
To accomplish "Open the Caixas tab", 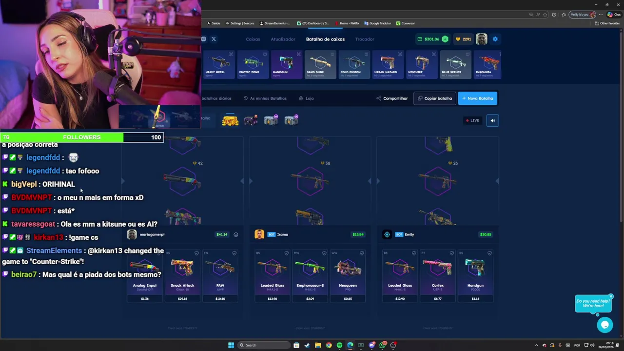I will coord(253,39).
